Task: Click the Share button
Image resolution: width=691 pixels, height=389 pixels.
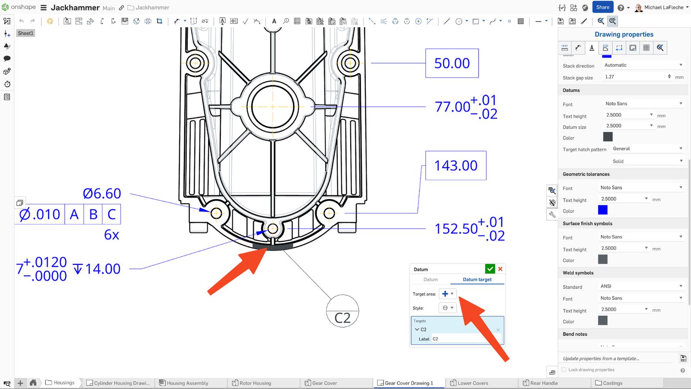Action: pos(602,7)
